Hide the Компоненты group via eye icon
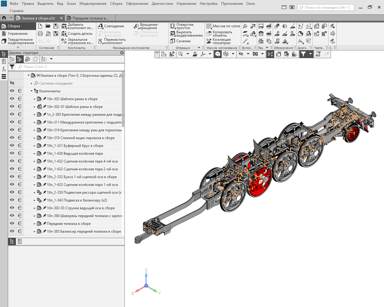The width and height of the screenshot is (384, 307). point(12,91)
